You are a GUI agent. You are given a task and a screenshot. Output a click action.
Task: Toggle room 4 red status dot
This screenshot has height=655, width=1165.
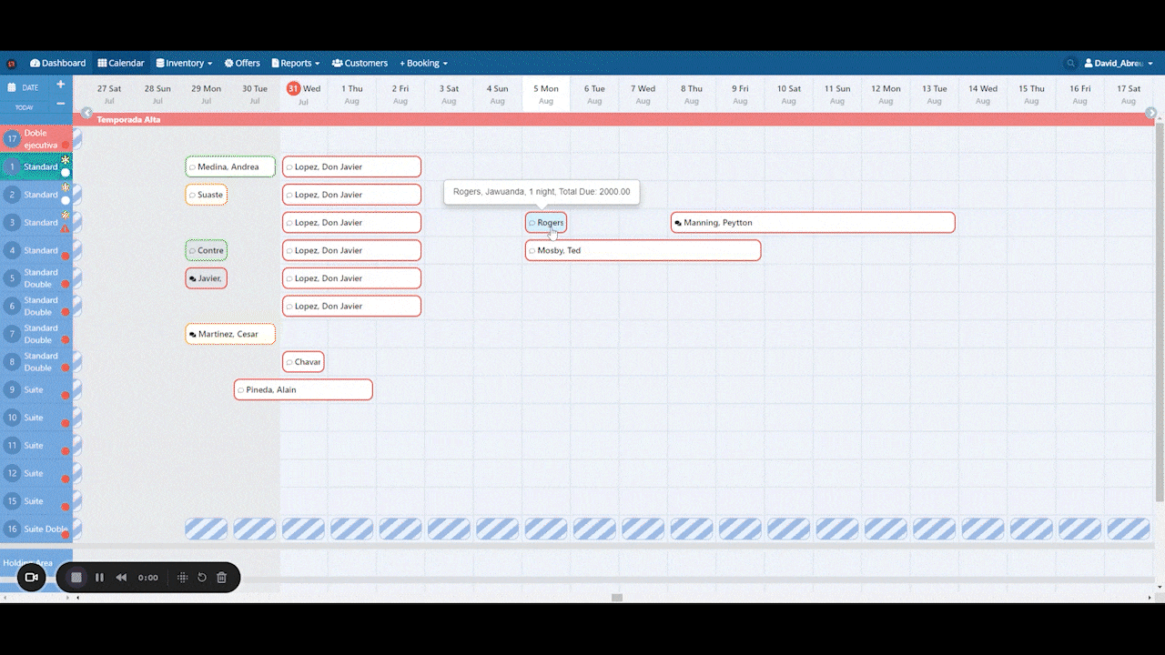66,257
